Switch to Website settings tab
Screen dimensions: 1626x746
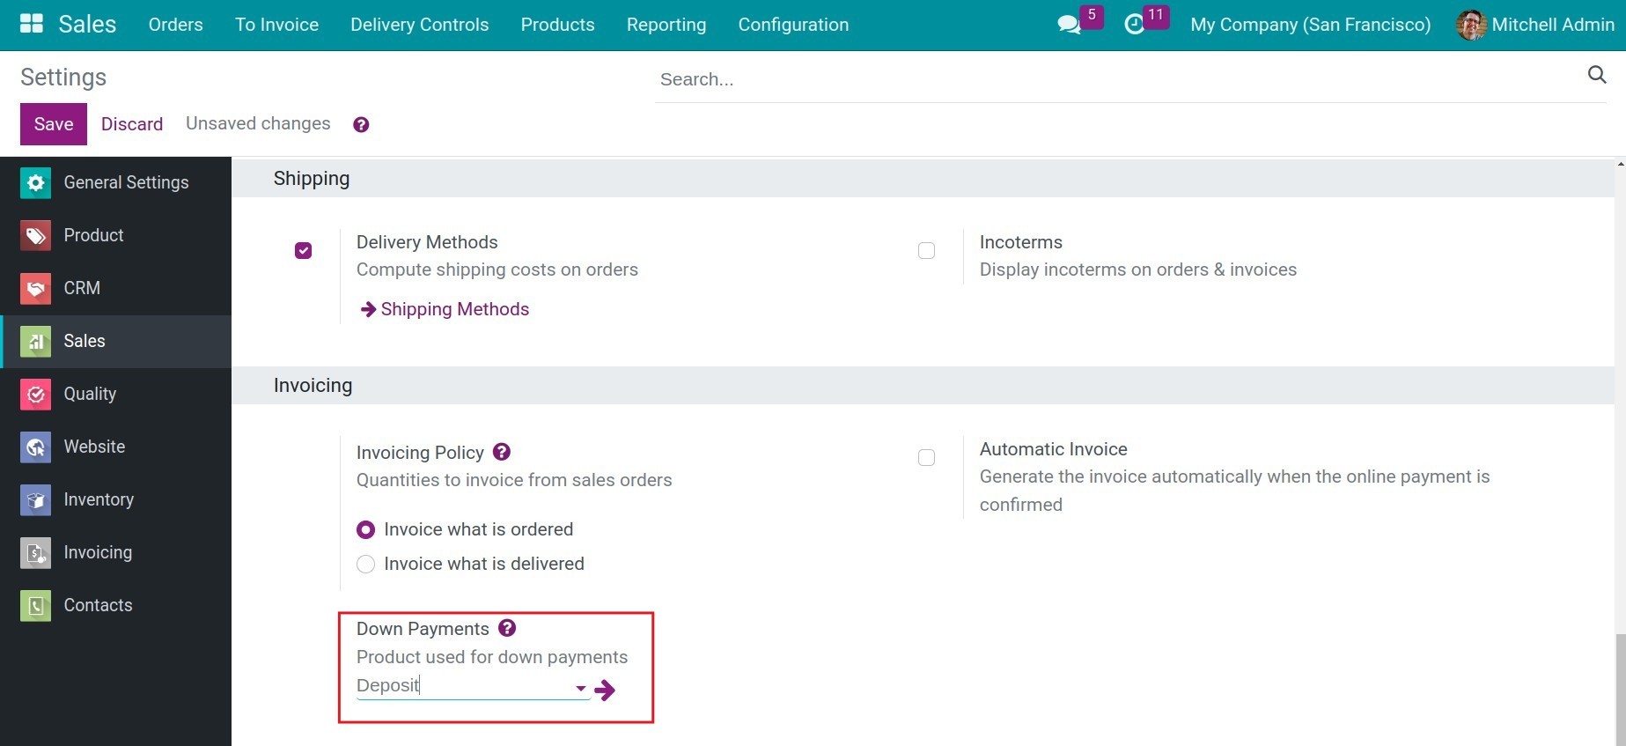pyautogui.click(x=115, y=447)
